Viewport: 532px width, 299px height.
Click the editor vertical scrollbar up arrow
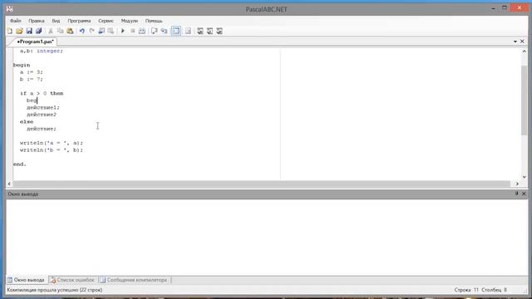coord(525,51)
